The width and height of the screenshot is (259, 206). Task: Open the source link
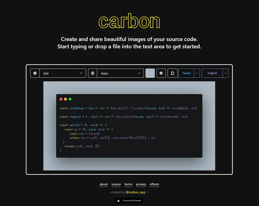coord(116,184)
